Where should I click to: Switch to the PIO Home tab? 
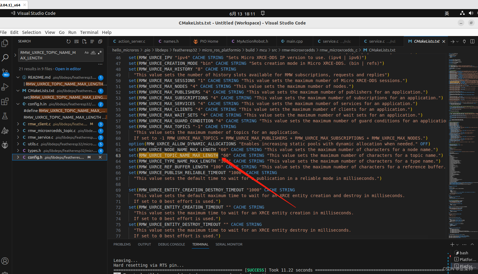(209, 41)
